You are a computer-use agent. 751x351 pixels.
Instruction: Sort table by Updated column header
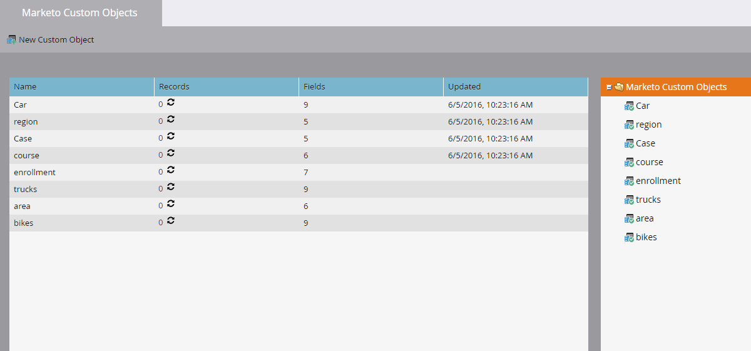pyautogui.click(x=516, y=87)
